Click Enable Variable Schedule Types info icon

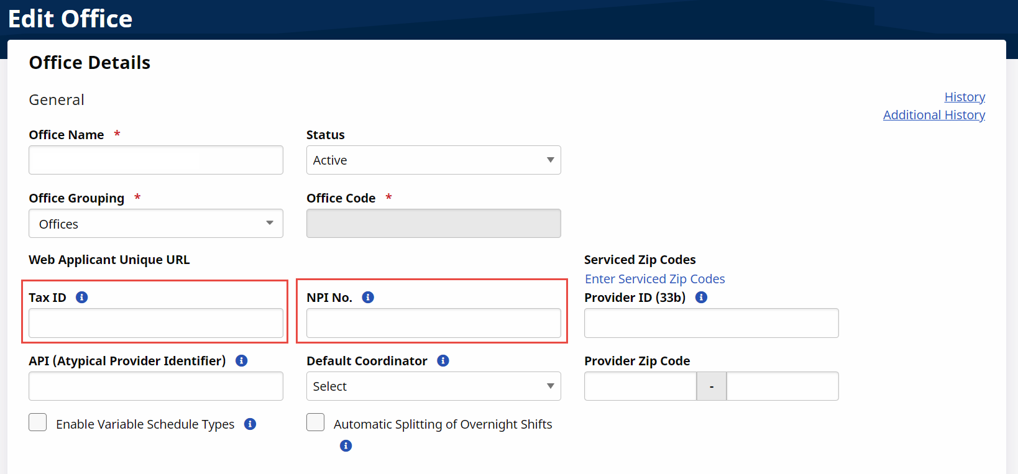click(x=250, y=424)
